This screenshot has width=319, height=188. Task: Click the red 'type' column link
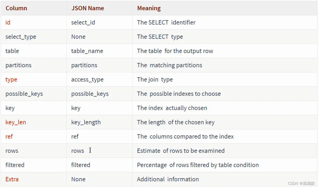coord(11,80)
